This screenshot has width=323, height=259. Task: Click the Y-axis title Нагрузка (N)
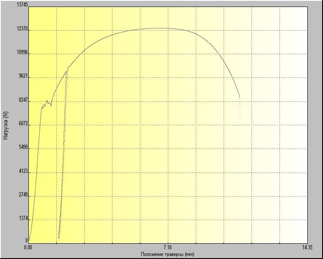6,126
